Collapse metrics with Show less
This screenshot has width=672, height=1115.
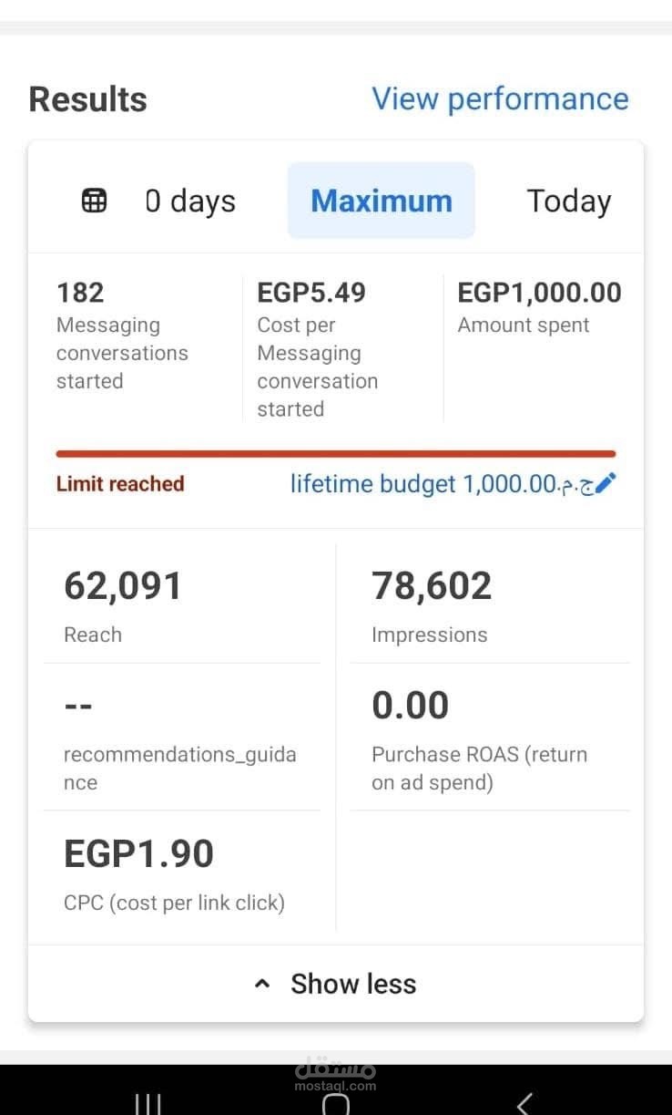coord(353,984)
